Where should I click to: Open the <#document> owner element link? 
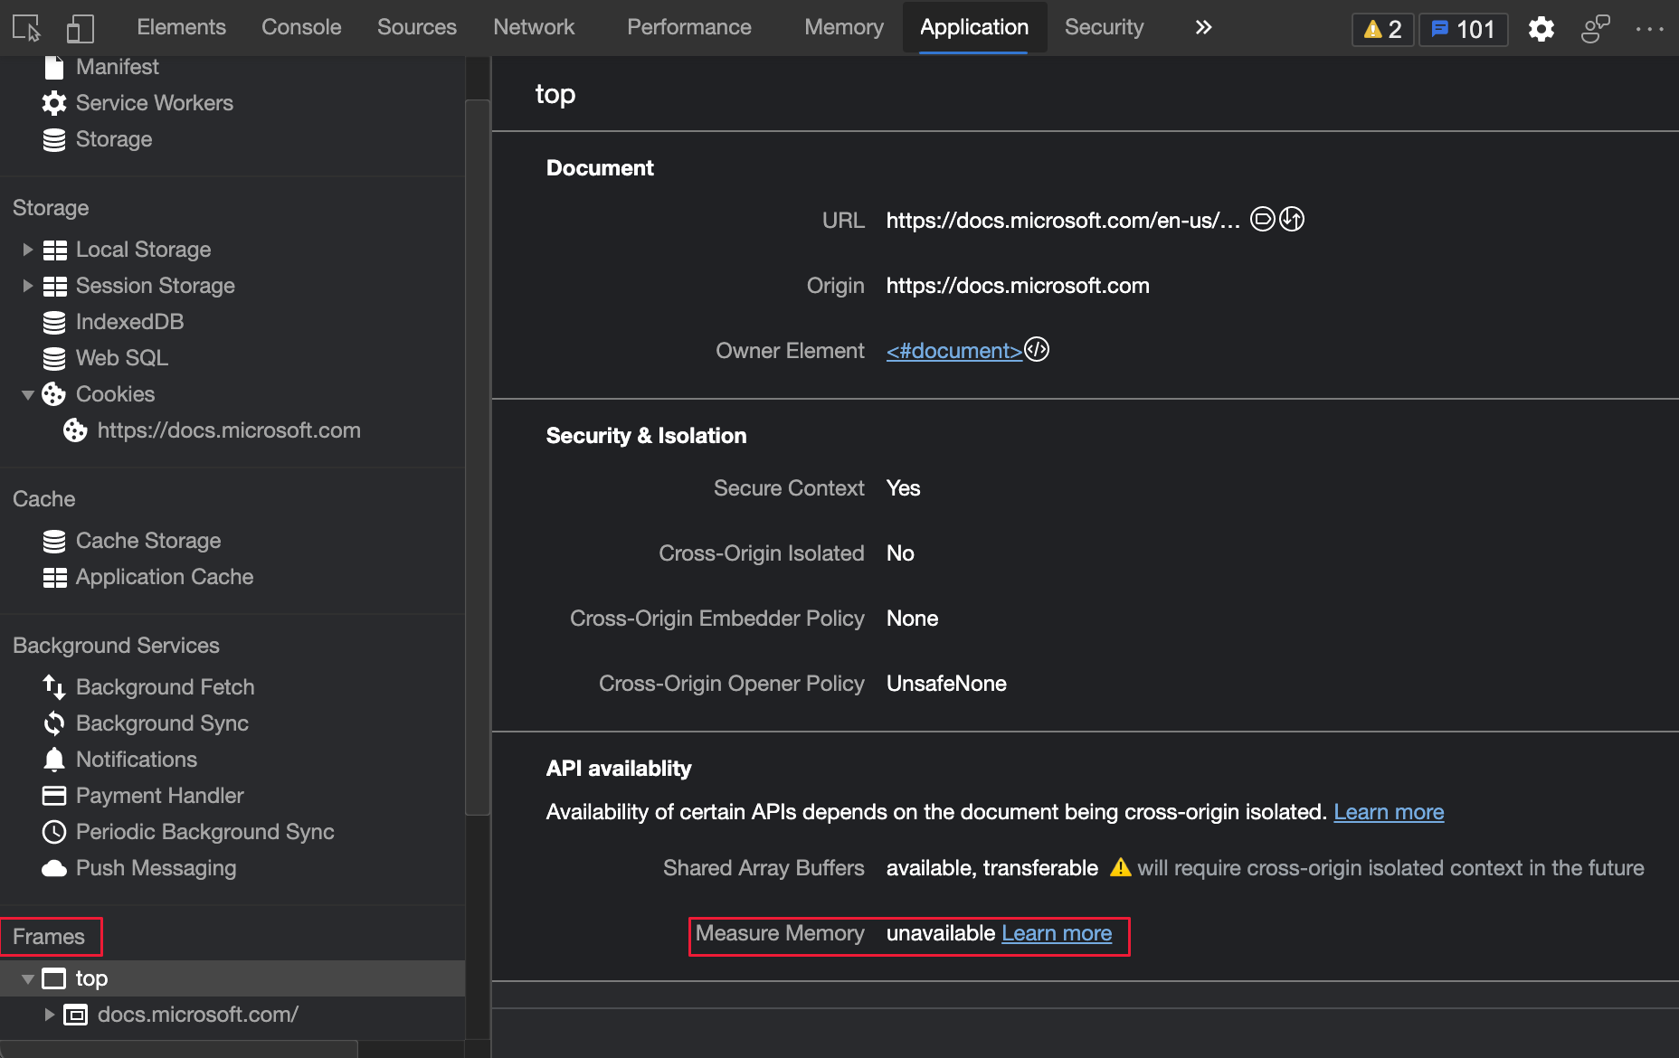coord(954,351)
